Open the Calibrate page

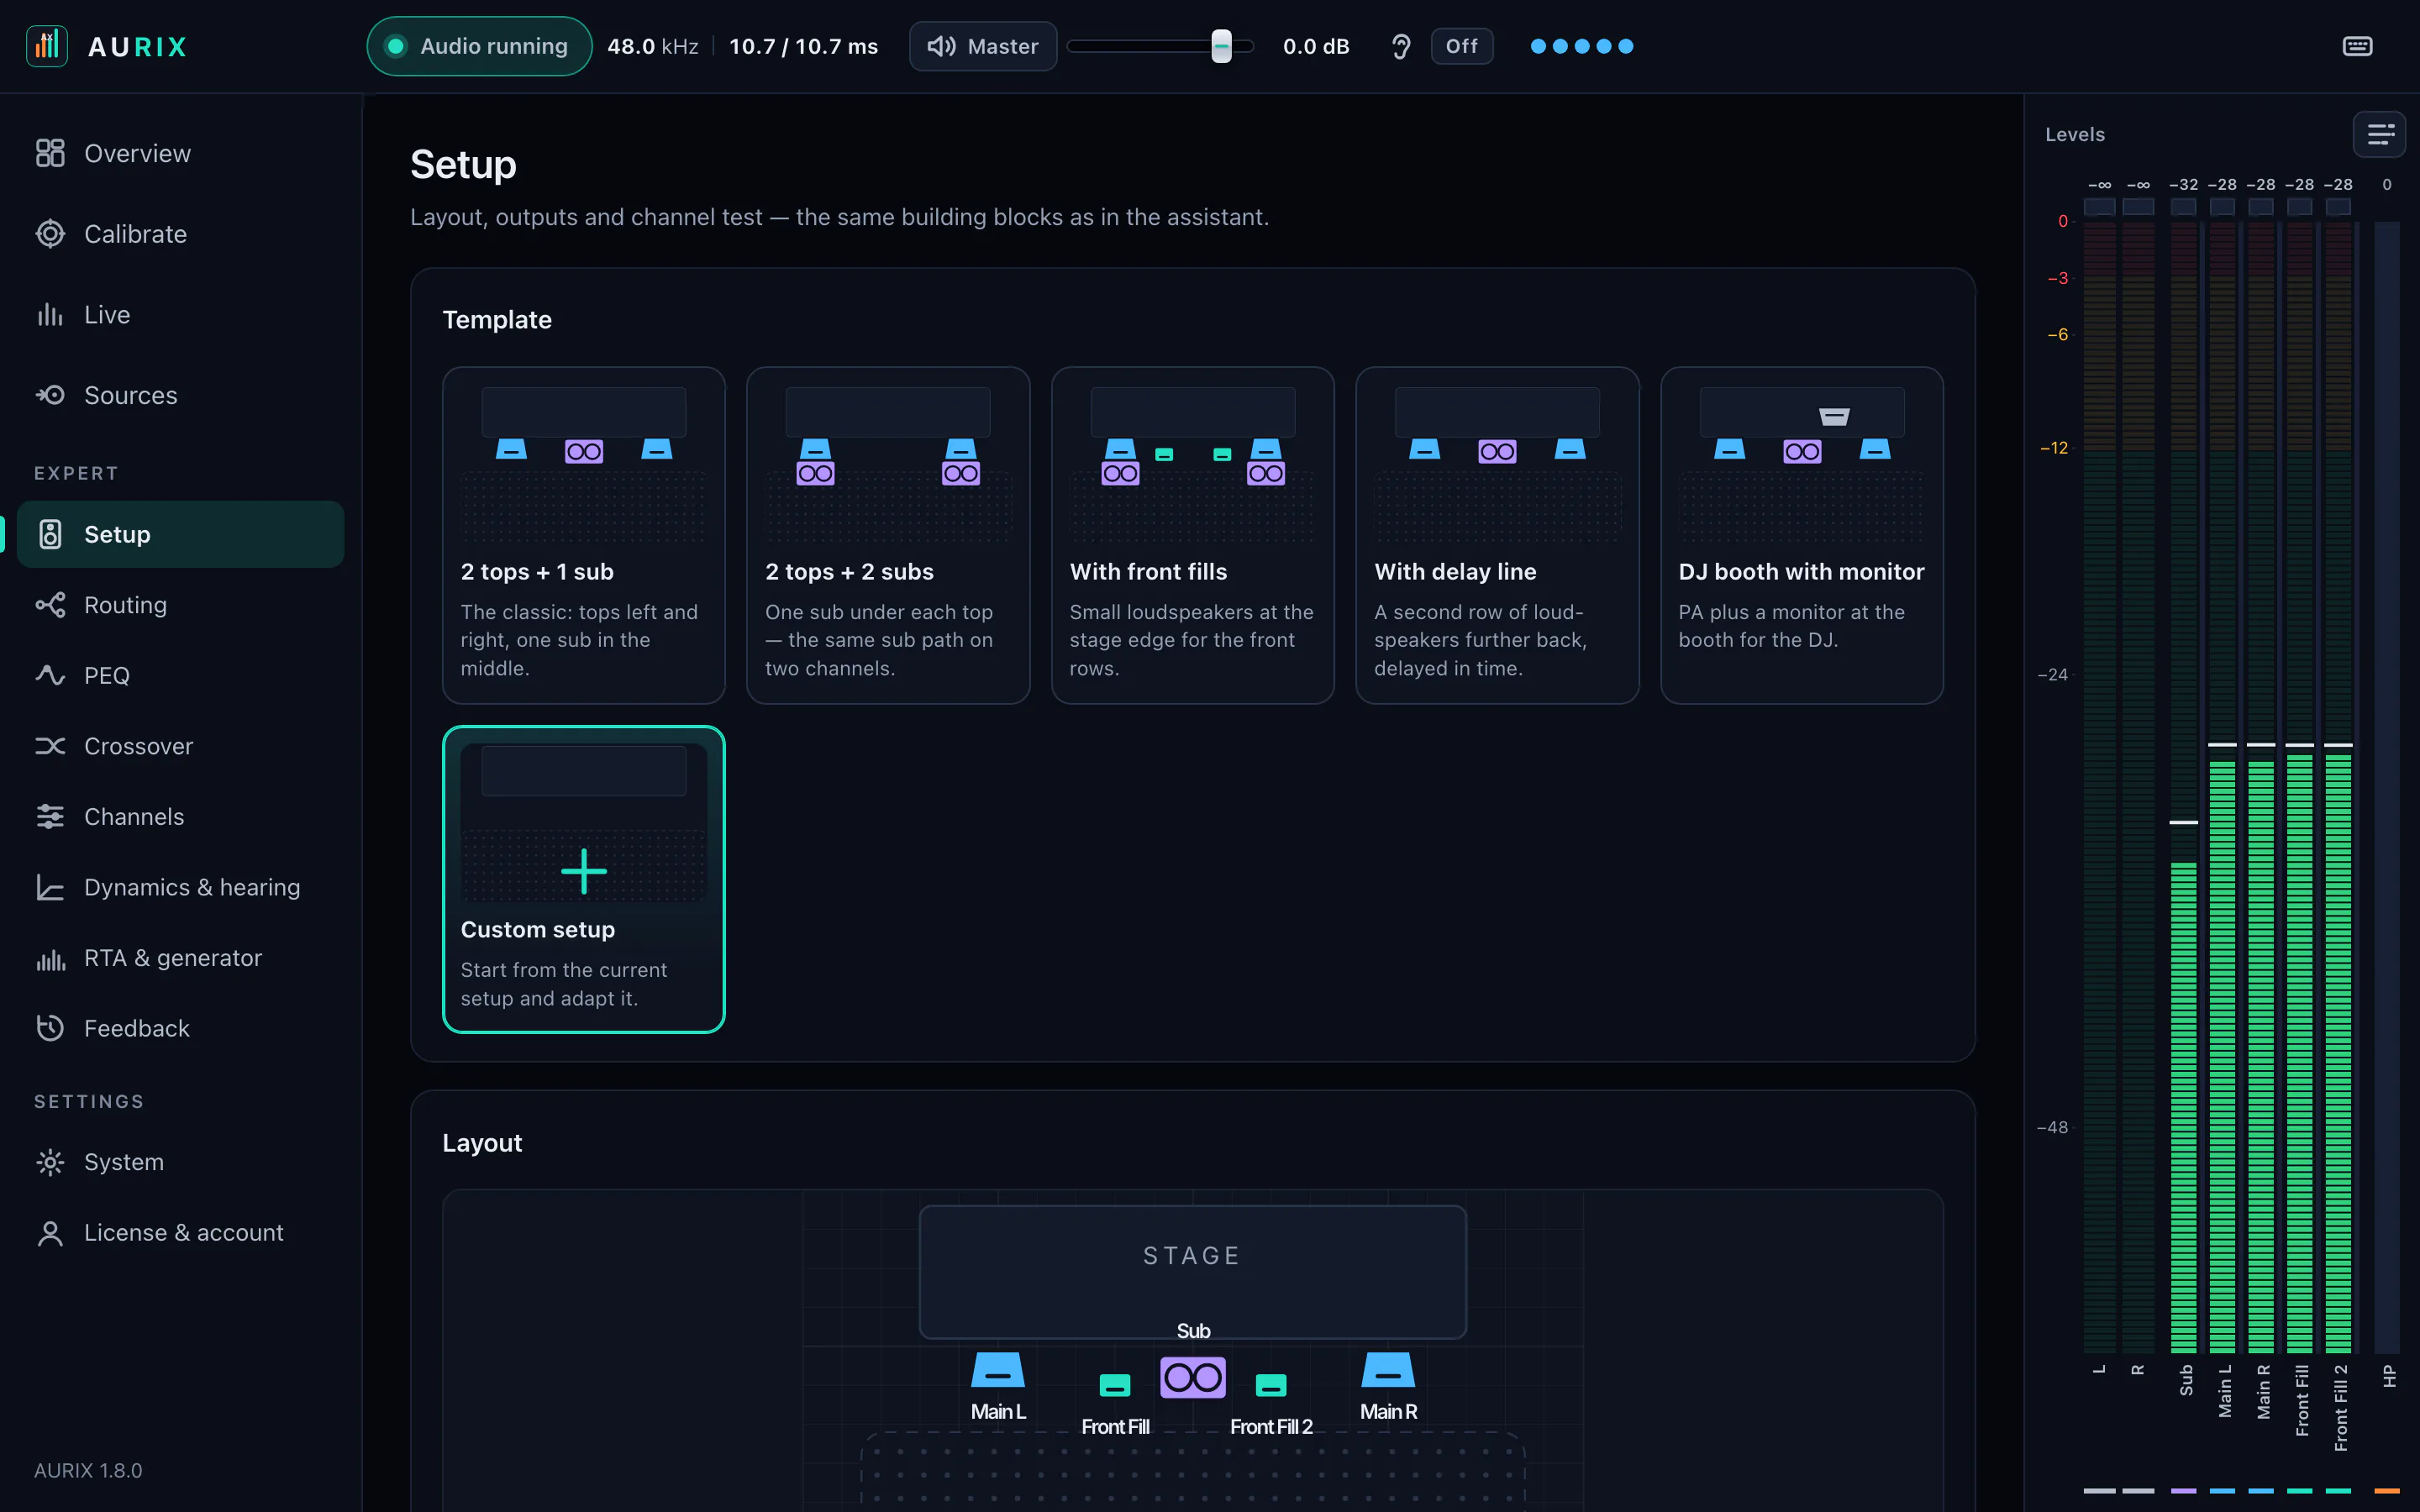pyautogui.click(x=180, y=234)
